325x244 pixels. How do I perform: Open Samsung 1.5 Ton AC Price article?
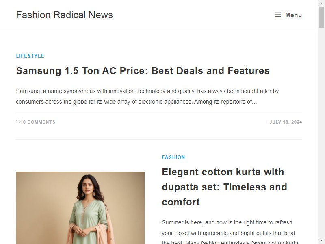point(143,70)
